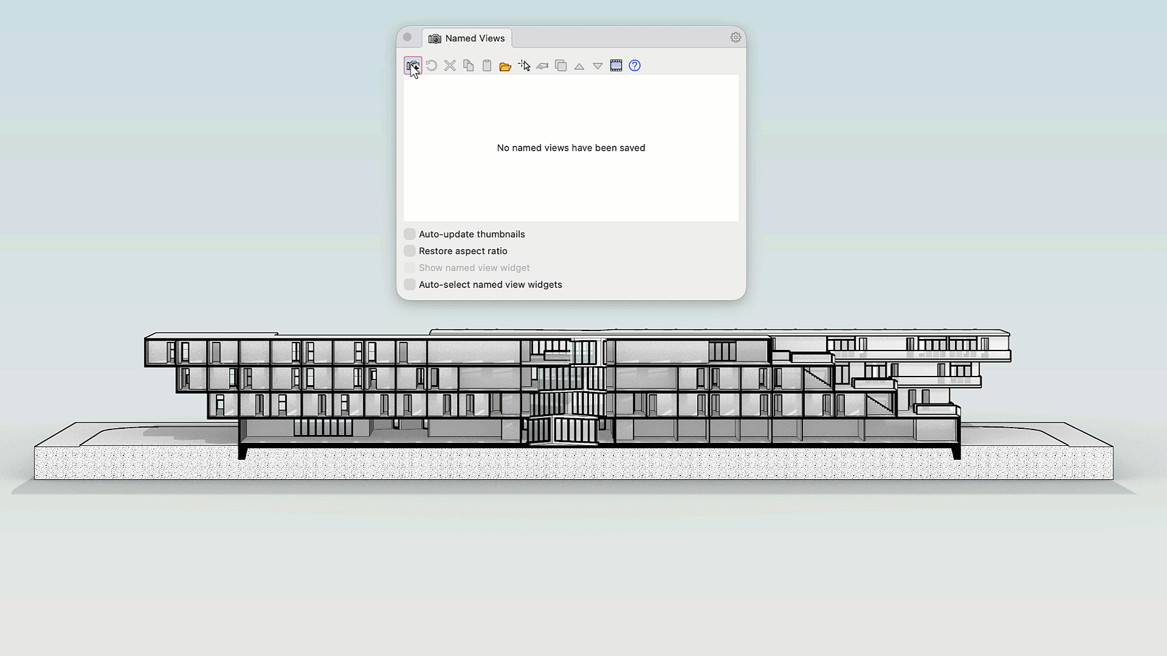
Task: Save the current view as a named view
Action: coord(413,66)
